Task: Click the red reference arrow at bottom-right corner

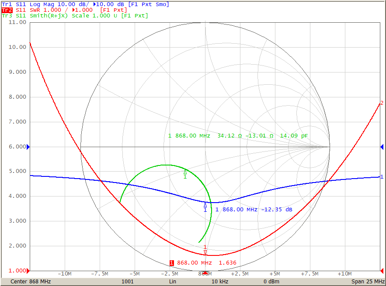Action: pos(382,271)
